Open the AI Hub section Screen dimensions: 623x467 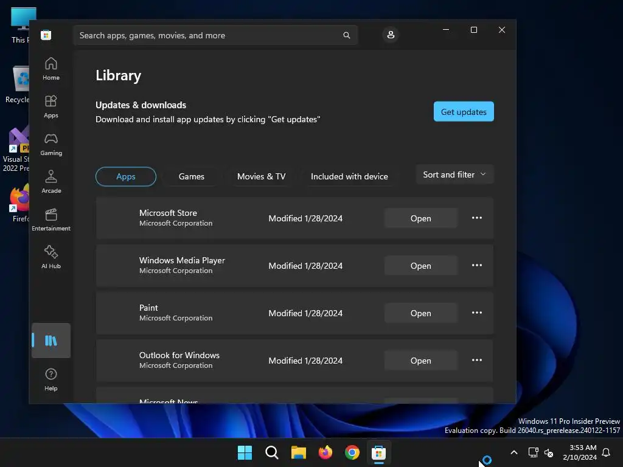click(51, 257)
